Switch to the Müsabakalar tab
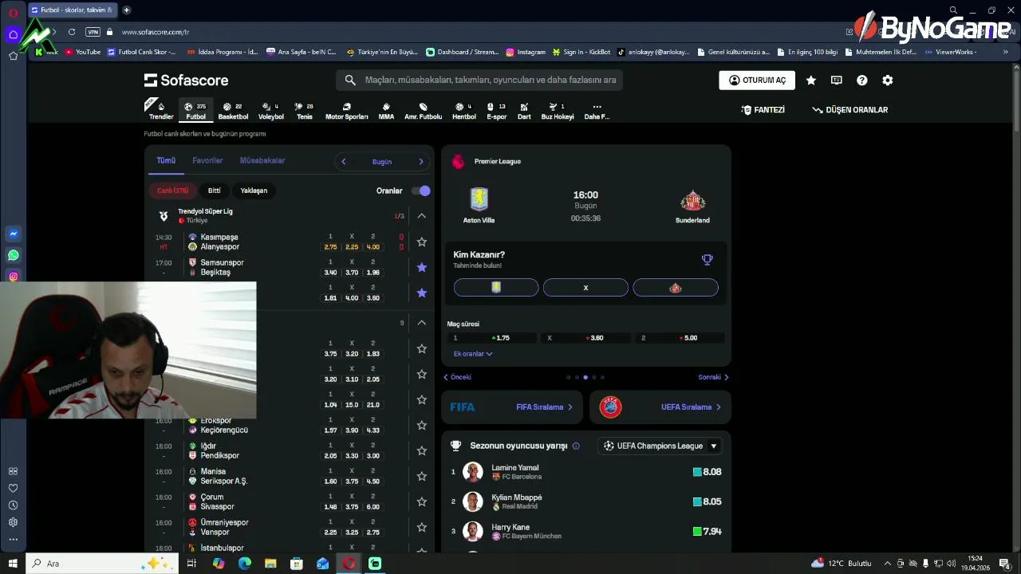1021x574 pixels. pyautogui.click(x=262, y=161)
